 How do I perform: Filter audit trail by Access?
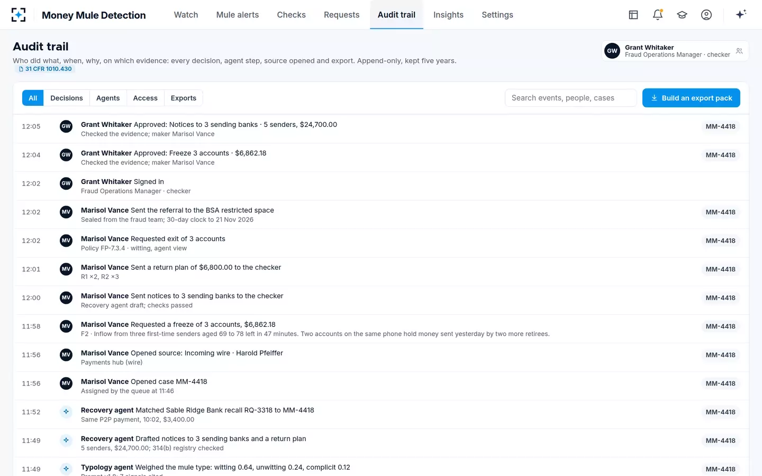pyautogui.click(x=146, y=98)
